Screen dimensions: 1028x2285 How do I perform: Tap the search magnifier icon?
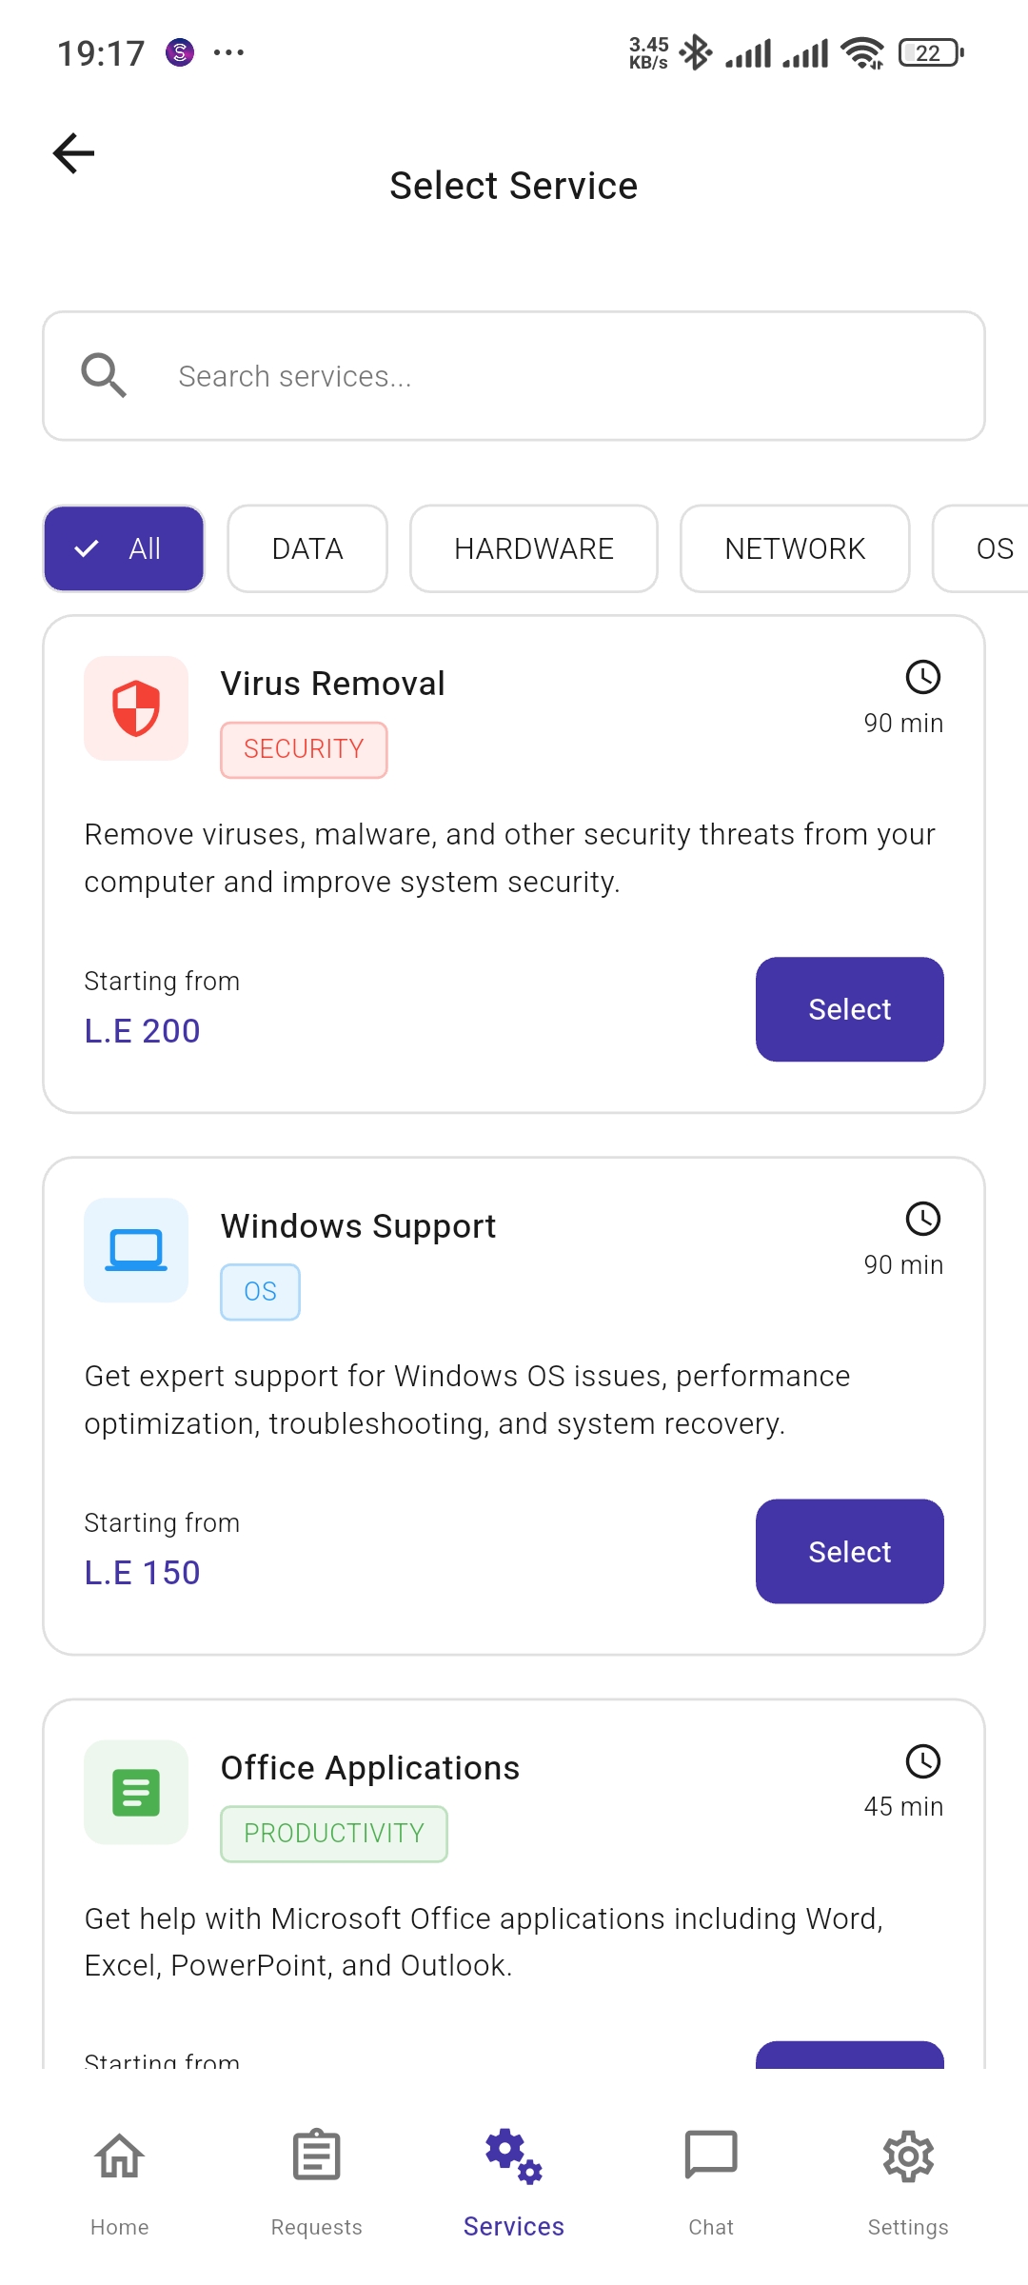pyautogui.click(x=104, y=375)
